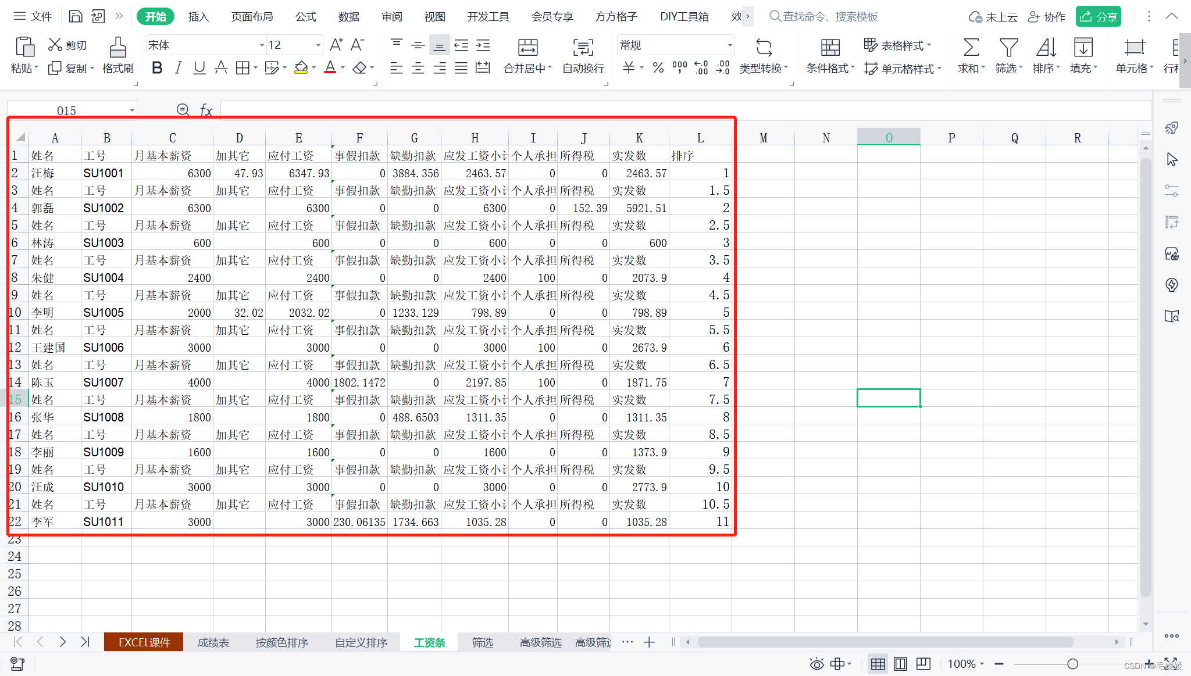
Task: Click the font color red swatch button
Action: [x=330, y=68]
